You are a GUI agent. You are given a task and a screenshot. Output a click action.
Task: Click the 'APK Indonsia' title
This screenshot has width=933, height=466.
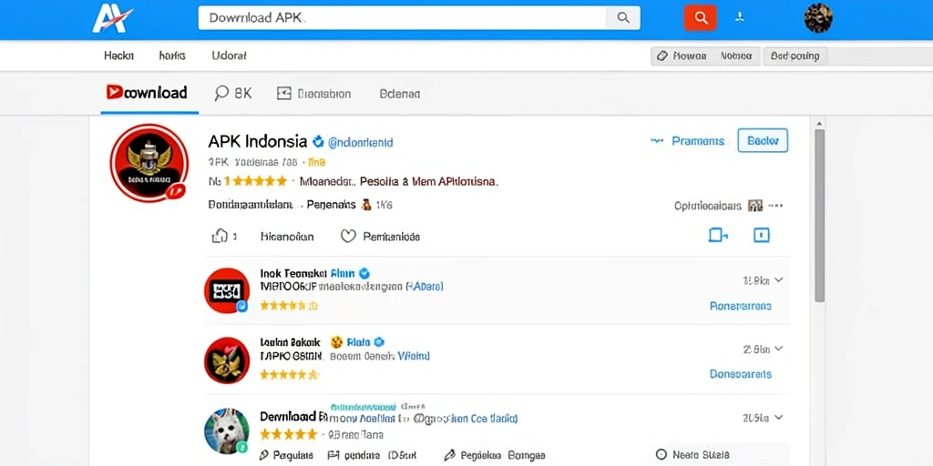coord(258,141)
